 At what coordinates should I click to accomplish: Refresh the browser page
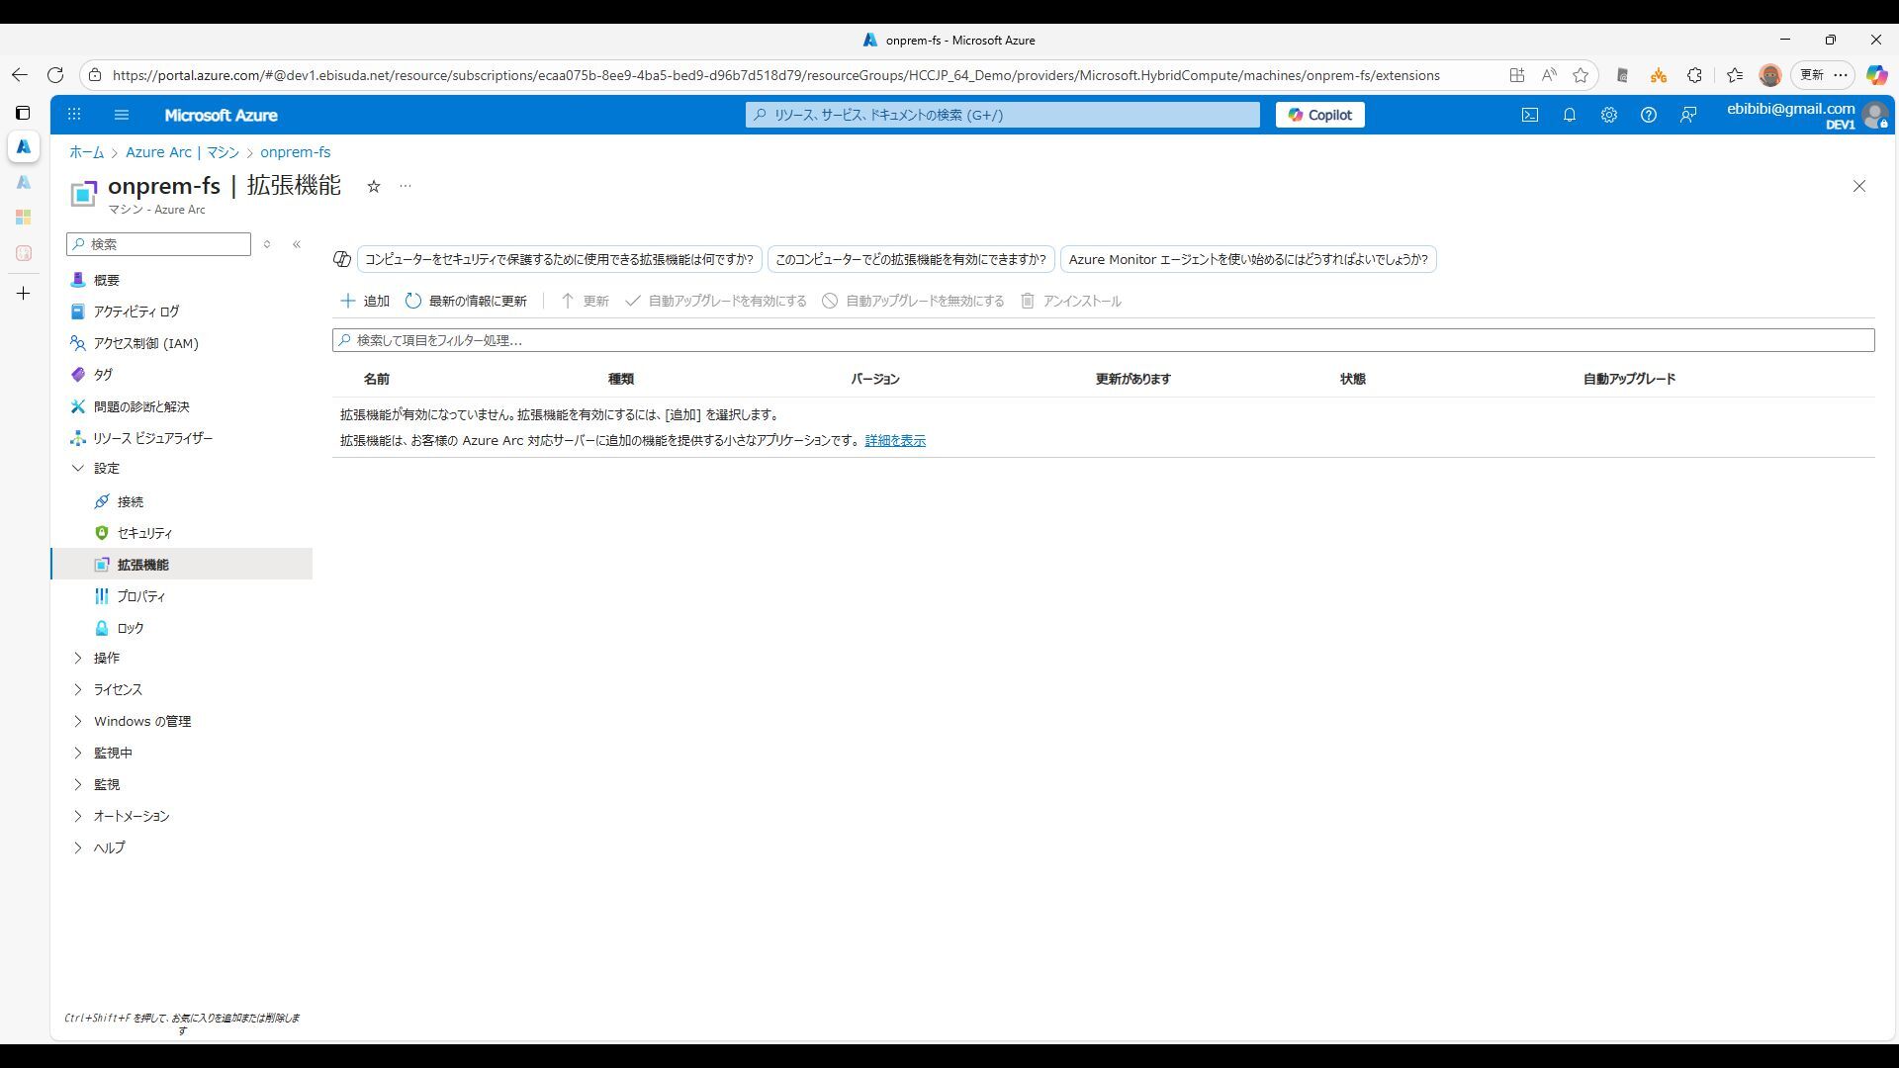(x=55, y=75)
